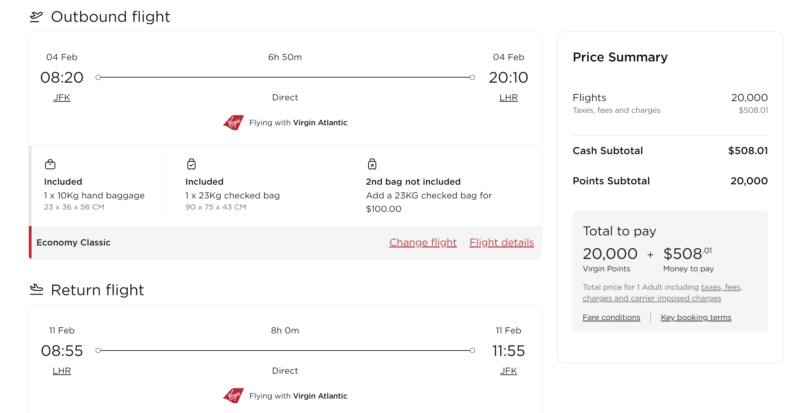Open the Change flight link
The width and height of the screenshot is (805, 413).
[x=423, y=242]
